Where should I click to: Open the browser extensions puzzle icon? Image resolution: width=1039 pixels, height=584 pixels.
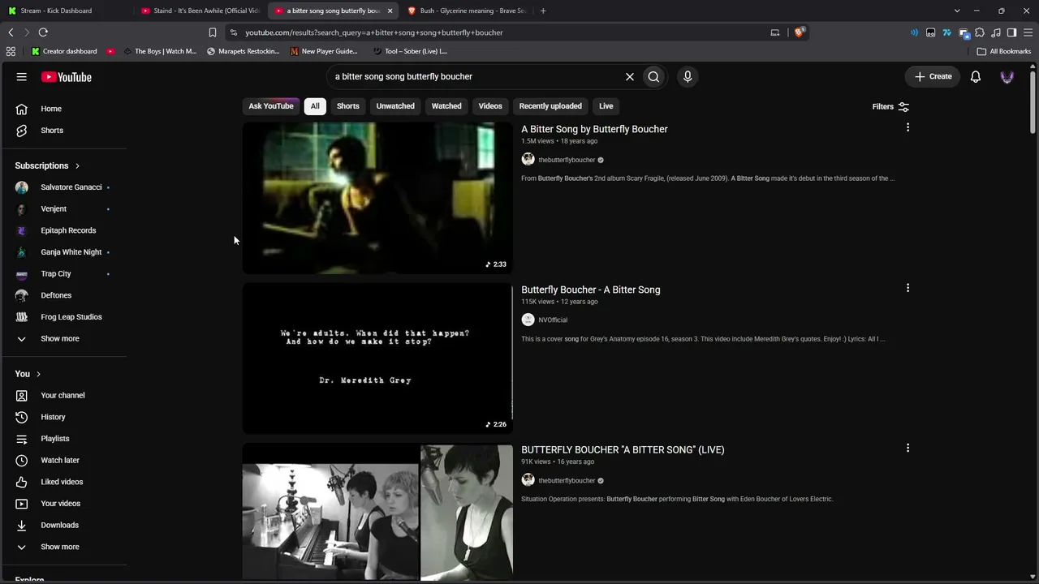point(980,32)
